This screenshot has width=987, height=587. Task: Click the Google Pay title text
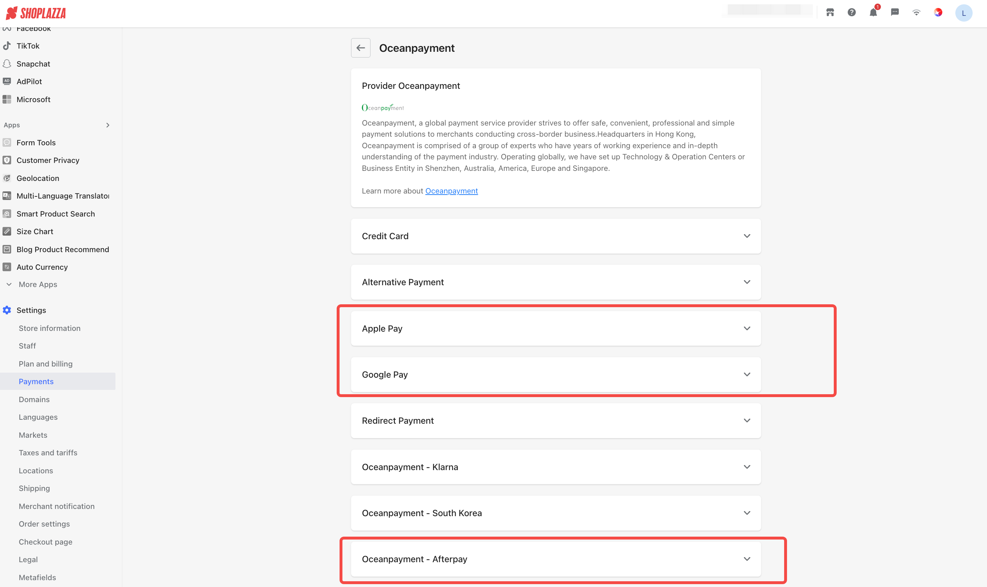click(x=385, y=374)
